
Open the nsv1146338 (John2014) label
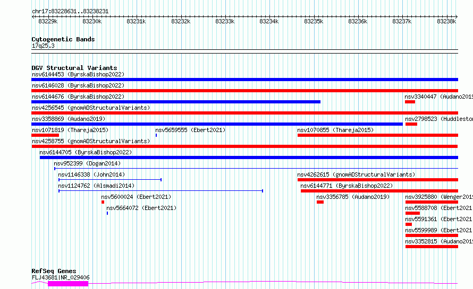coord(91,174)
